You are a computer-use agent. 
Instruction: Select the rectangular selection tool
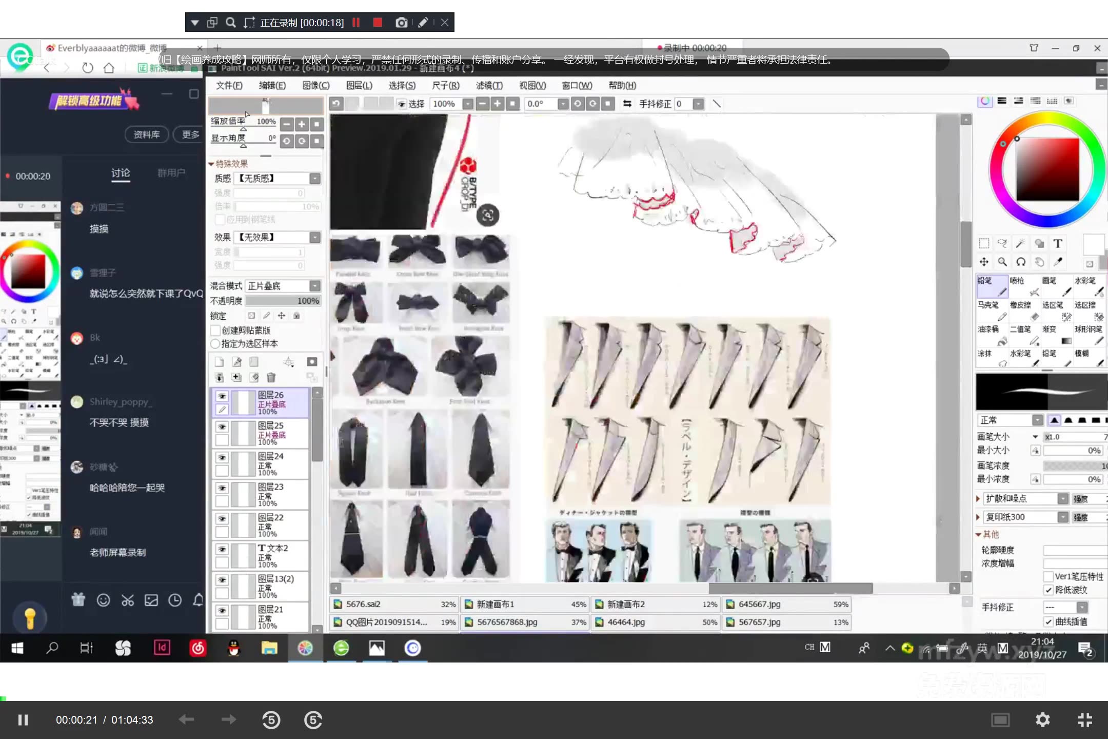click(x=984, y=243)
